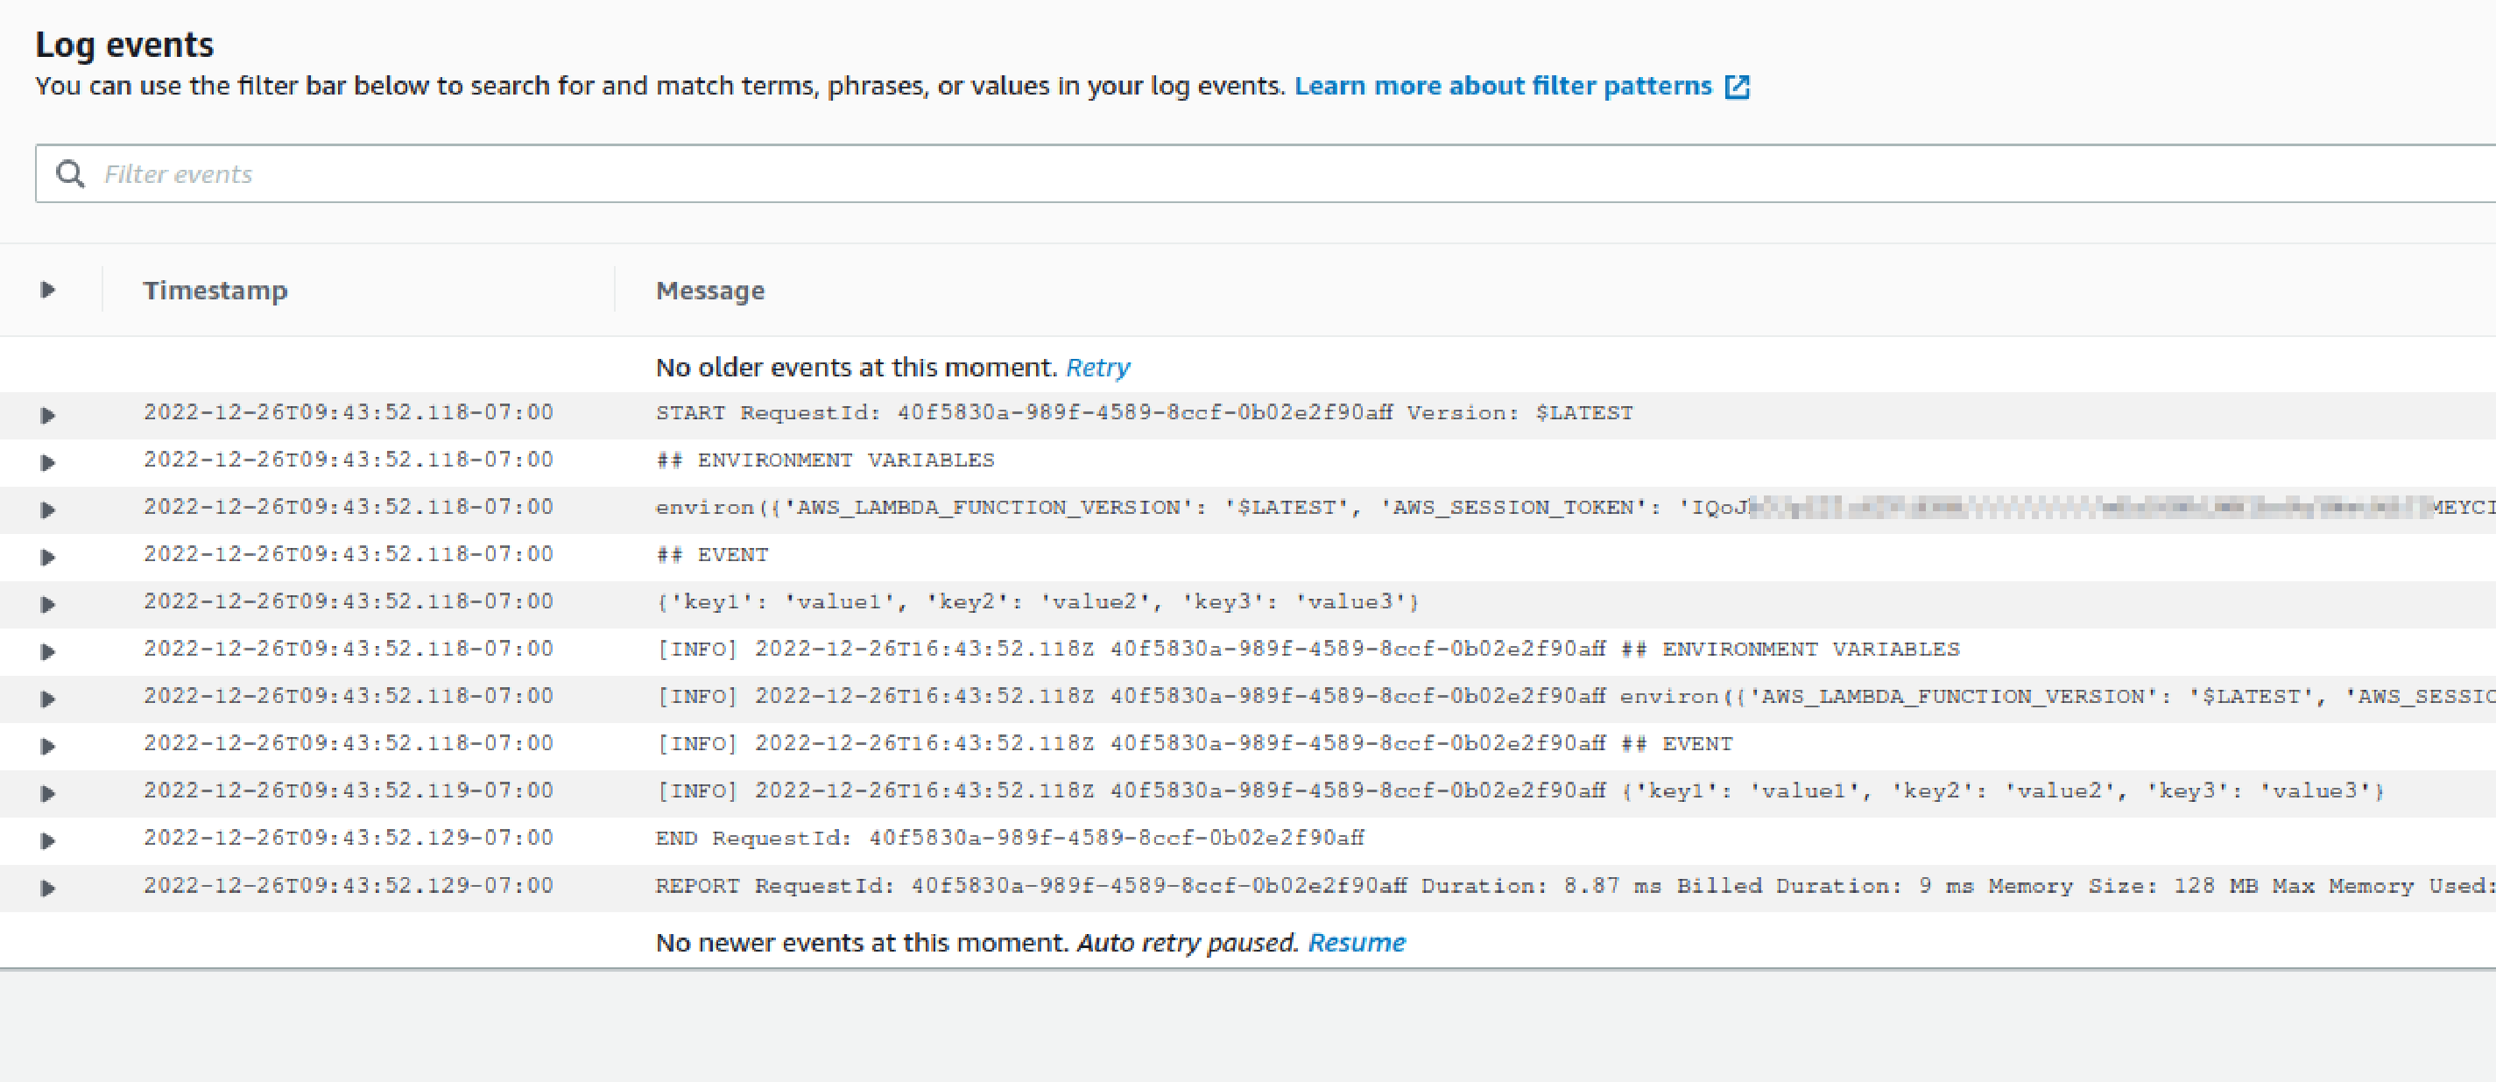Expand the [INFO] ENVIRONMENT VARIABLES row
Image resolution: width=2496 pixels, height=1082 pixels.
pyautogui.click(x=47, y=652)
